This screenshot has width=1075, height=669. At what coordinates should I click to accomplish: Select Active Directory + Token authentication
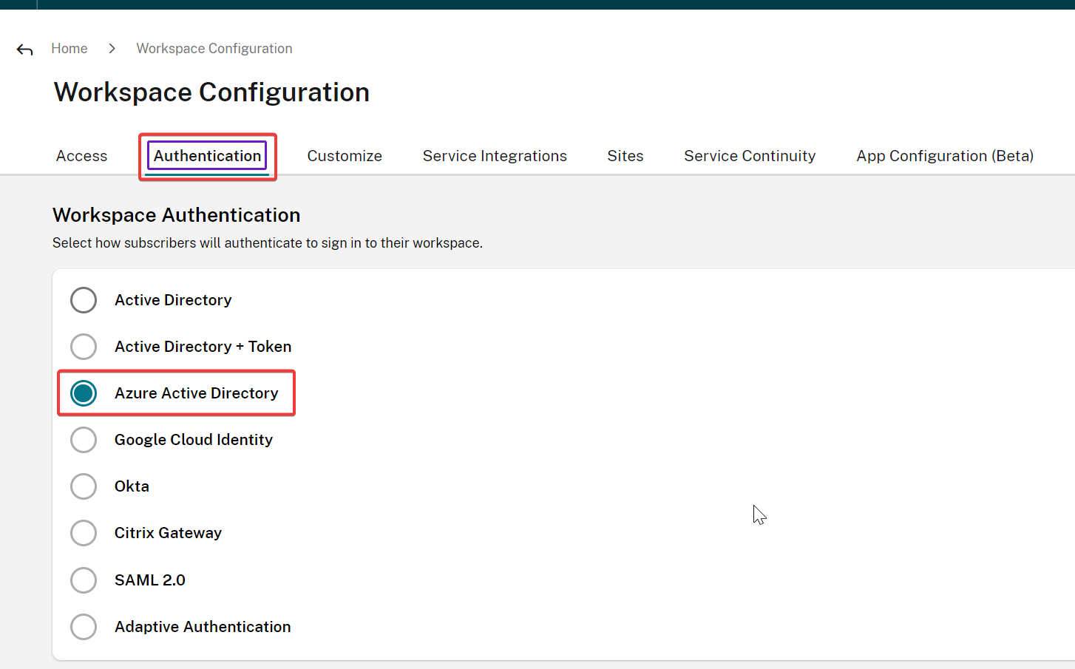click(84, 347)
